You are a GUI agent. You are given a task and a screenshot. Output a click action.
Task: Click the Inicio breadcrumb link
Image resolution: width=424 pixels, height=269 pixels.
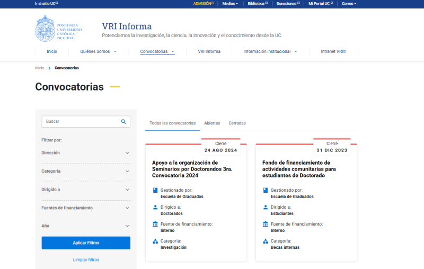[x=39, y=68]
